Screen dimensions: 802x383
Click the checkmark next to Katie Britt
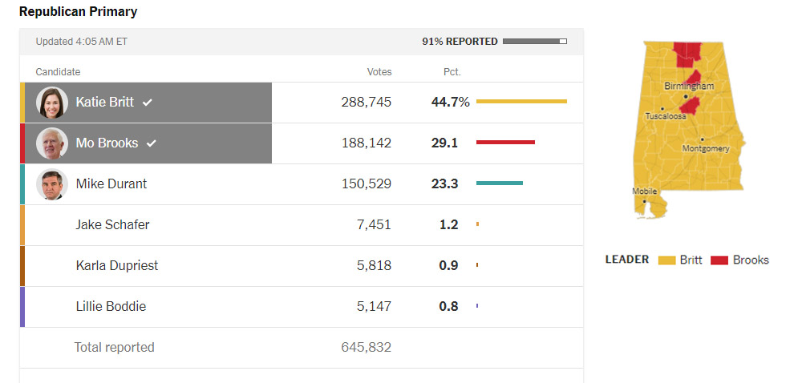pos(148,103)
